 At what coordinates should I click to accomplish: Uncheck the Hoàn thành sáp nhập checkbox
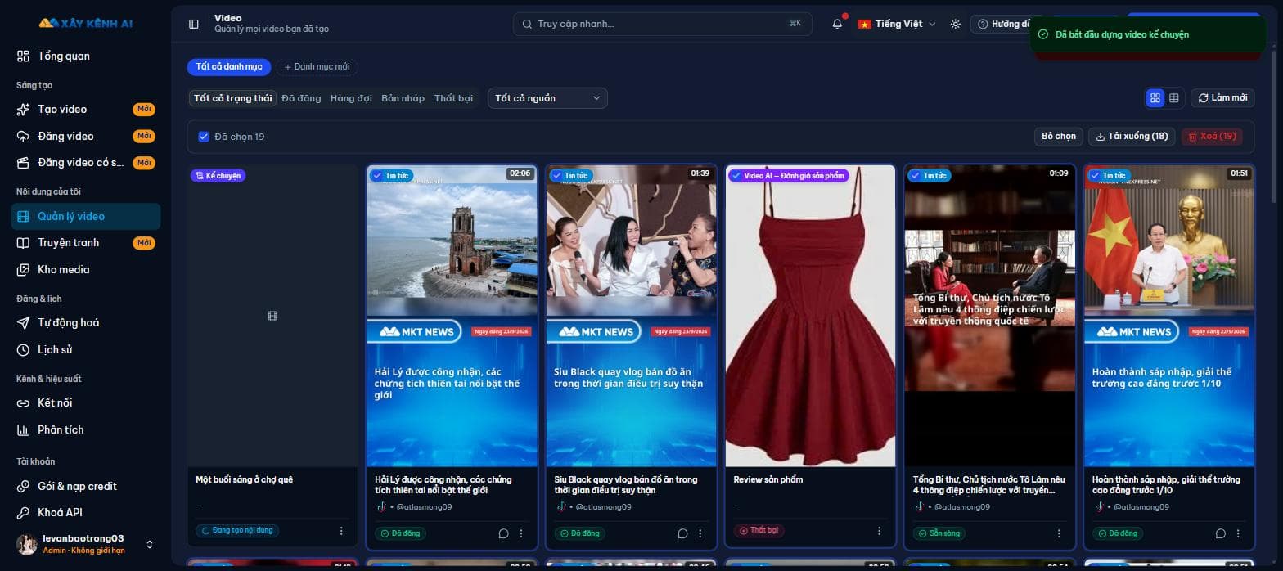pos(1094,175)
